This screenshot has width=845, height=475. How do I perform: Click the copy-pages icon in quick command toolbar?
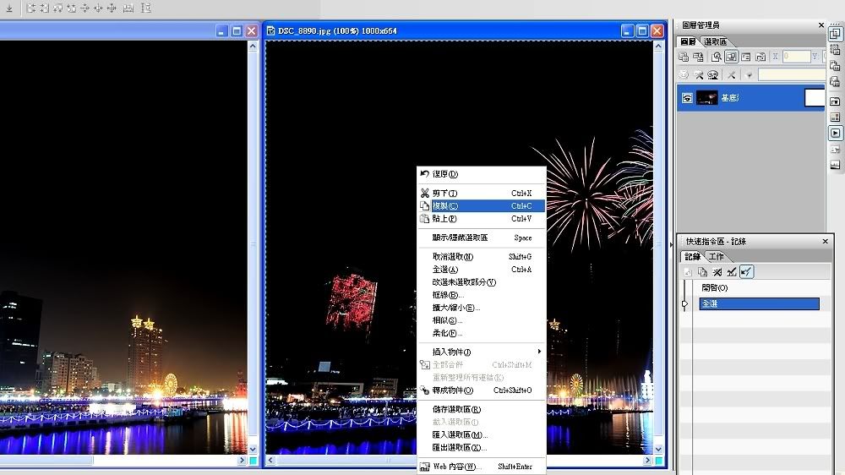(702, 272)
